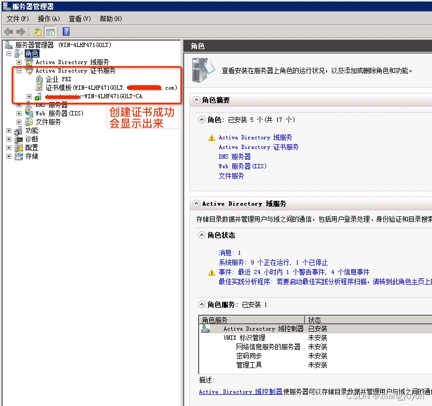
Task: Click the Web 服务器(IIS) tree icon
Action: [x=29, y=113]
